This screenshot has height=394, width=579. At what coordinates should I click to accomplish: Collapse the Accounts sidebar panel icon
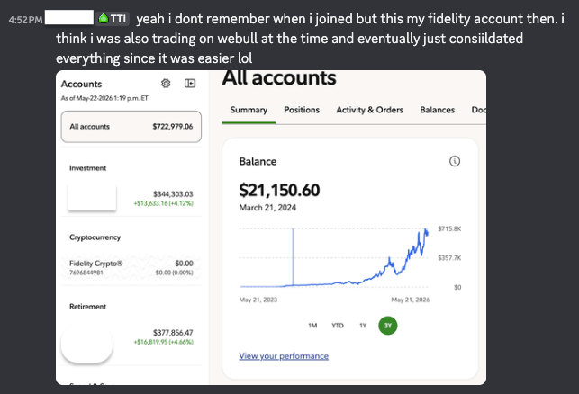coord(190,84)
